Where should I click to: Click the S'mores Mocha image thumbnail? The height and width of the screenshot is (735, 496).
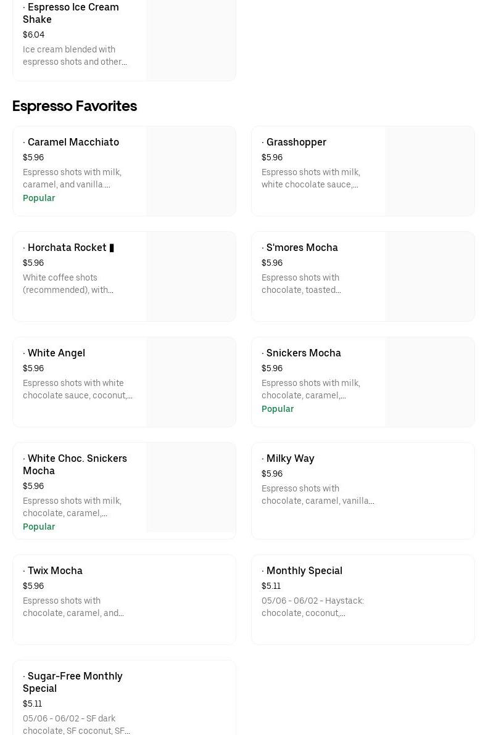coord(429,277)
